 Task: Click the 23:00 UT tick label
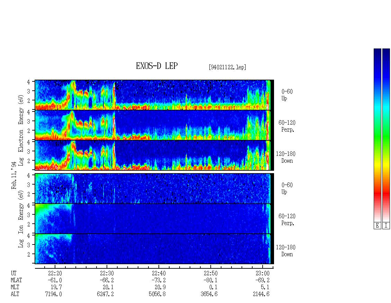pos(262,273)
